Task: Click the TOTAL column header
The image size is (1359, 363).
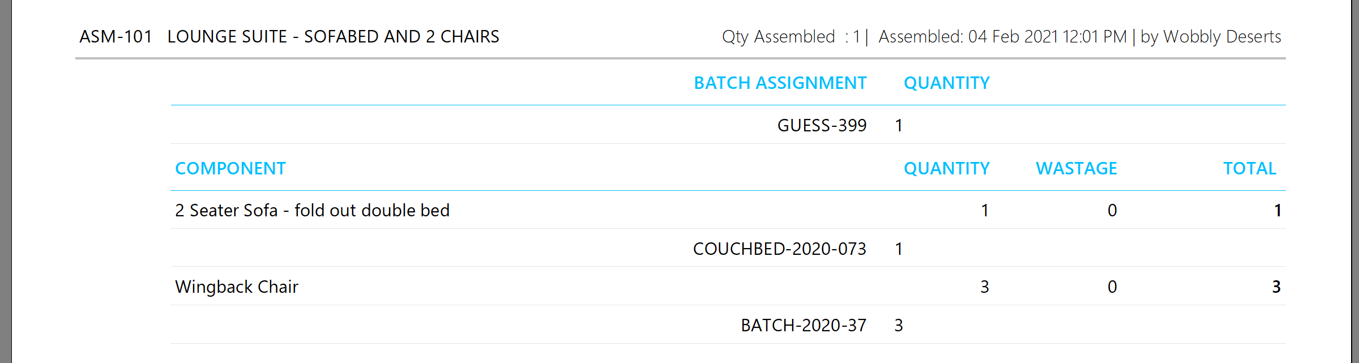Action: (x=1249, y=169)
